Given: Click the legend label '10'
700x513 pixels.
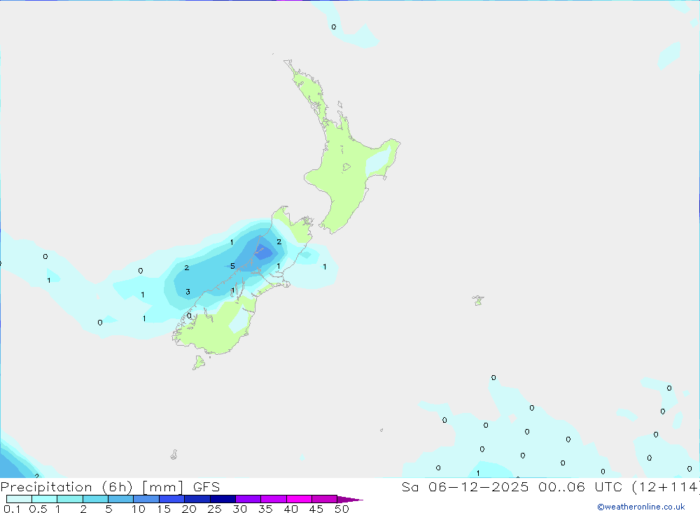Looking at the screenshot, I should tap(139, 509).
